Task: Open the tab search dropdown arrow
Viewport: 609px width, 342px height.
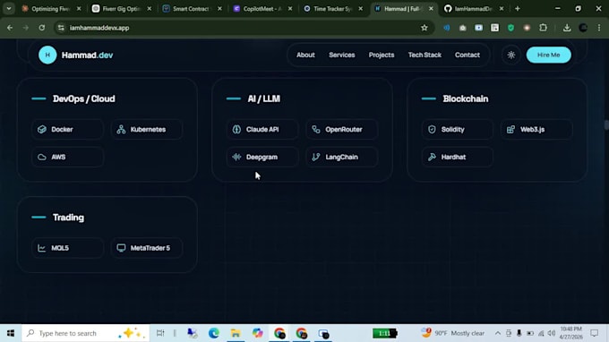Action: click(9, 9)
